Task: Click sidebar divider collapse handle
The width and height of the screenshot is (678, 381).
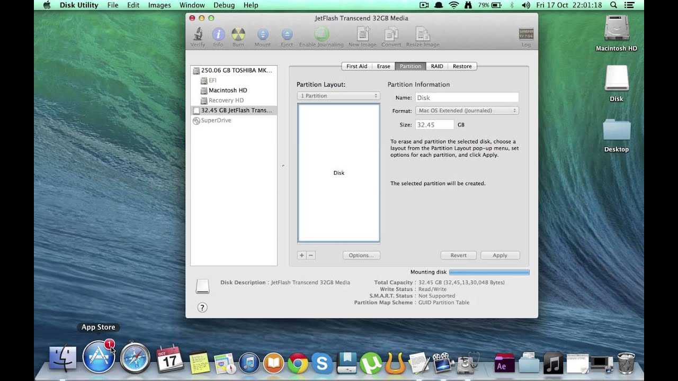Action: (x=283, y=166)
